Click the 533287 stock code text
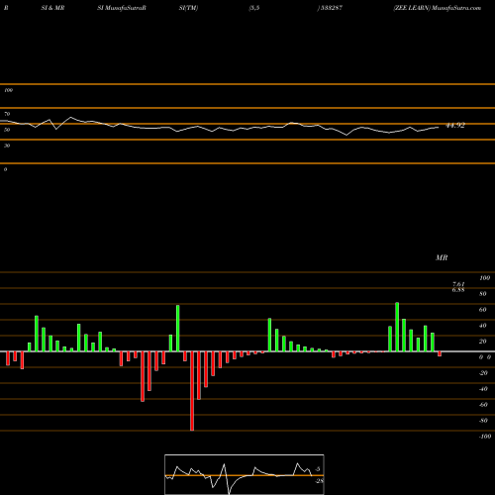Screen dimensions: 495x495 click(331, 8)
